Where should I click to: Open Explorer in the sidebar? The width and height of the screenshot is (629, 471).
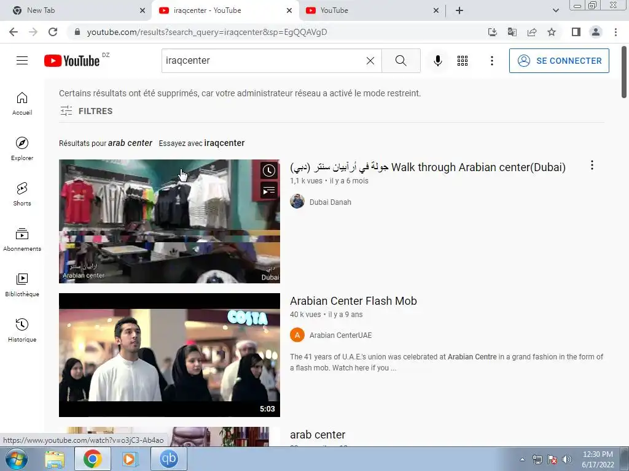pyautogui.click(x=22, y=149)
